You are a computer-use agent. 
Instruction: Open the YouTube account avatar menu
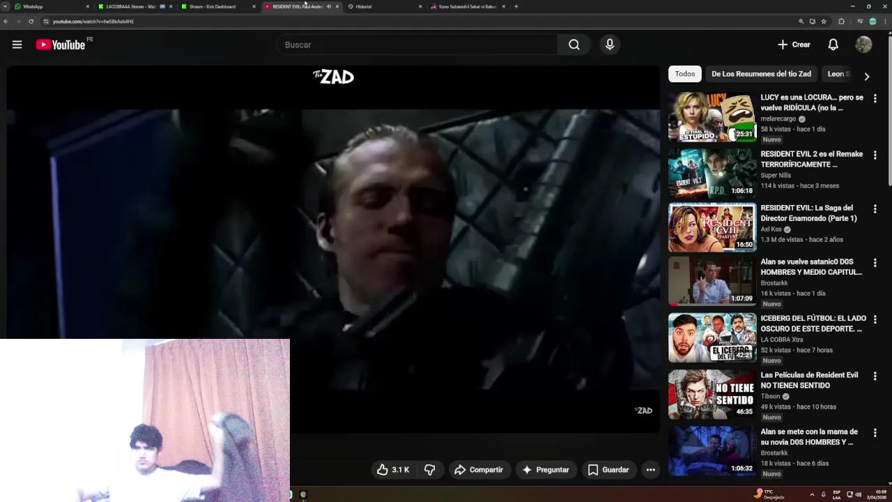(863, 45)
